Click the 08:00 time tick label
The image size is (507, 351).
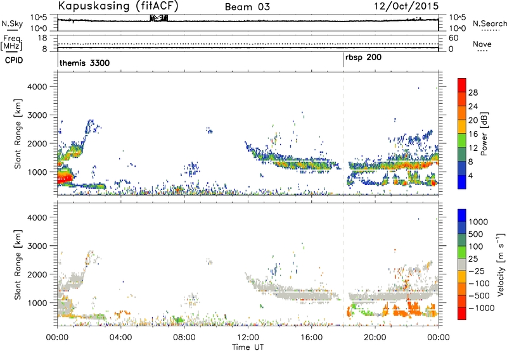[x=184, y=337]
